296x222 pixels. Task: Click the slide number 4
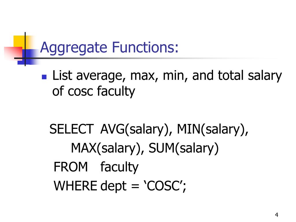coord(277,215)
